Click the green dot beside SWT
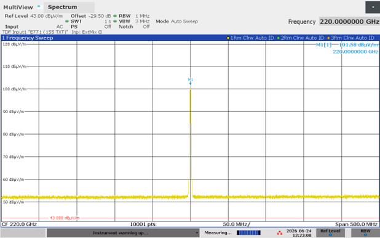The image size is (380, 238). point(67,22)
